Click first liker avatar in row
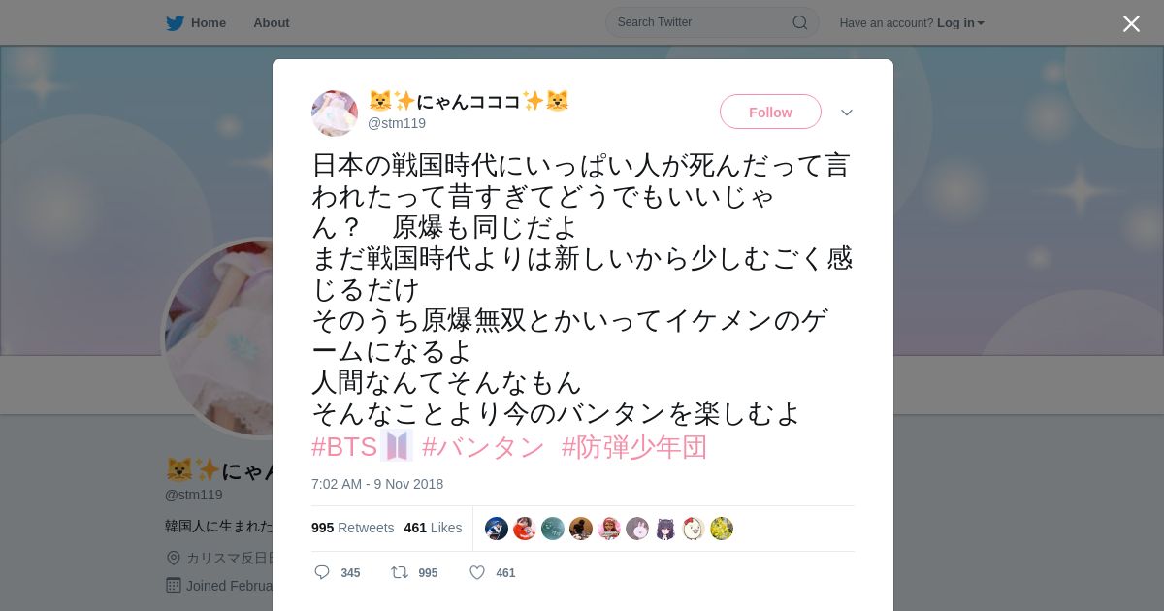The height and width of the screenshot is (611, 1164). coord(497,529)
